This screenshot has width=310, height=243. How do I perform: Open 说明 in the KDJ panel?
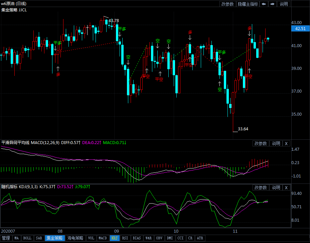(276, 188)
